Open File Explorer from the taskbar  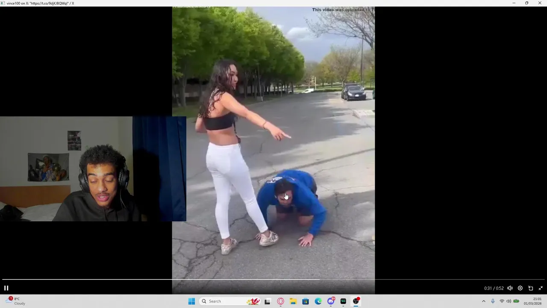click(x=293, y=301)
